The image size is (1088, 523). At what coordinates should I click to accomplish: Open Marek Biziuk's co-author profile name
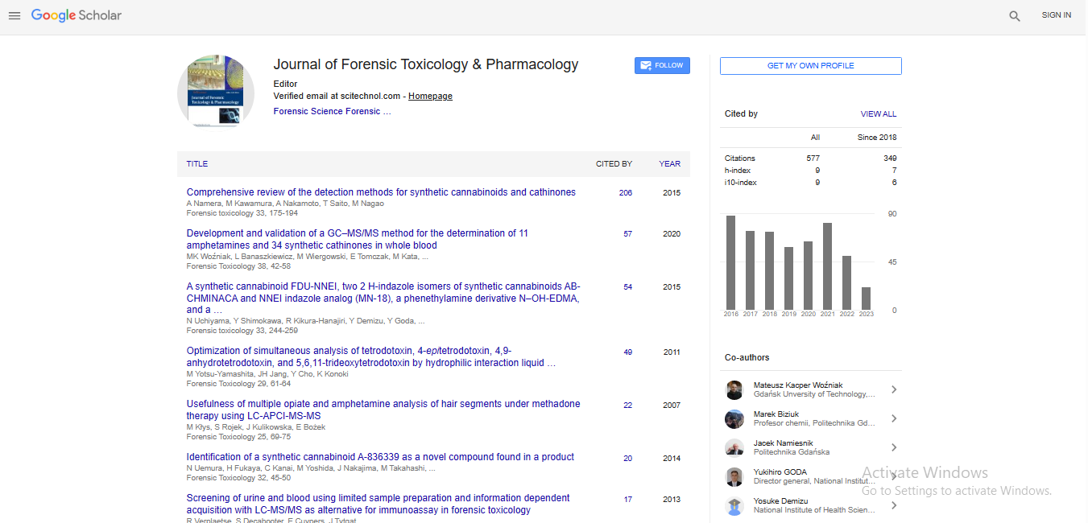pos(776,414)
